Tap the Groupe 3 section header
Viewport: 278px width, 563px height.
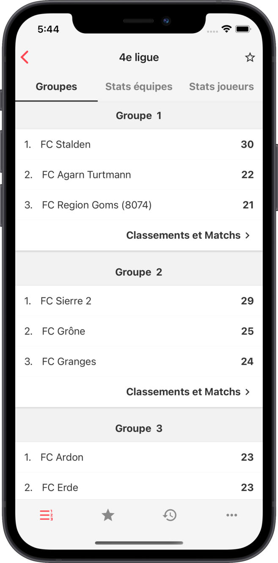(x=139, y=428)
